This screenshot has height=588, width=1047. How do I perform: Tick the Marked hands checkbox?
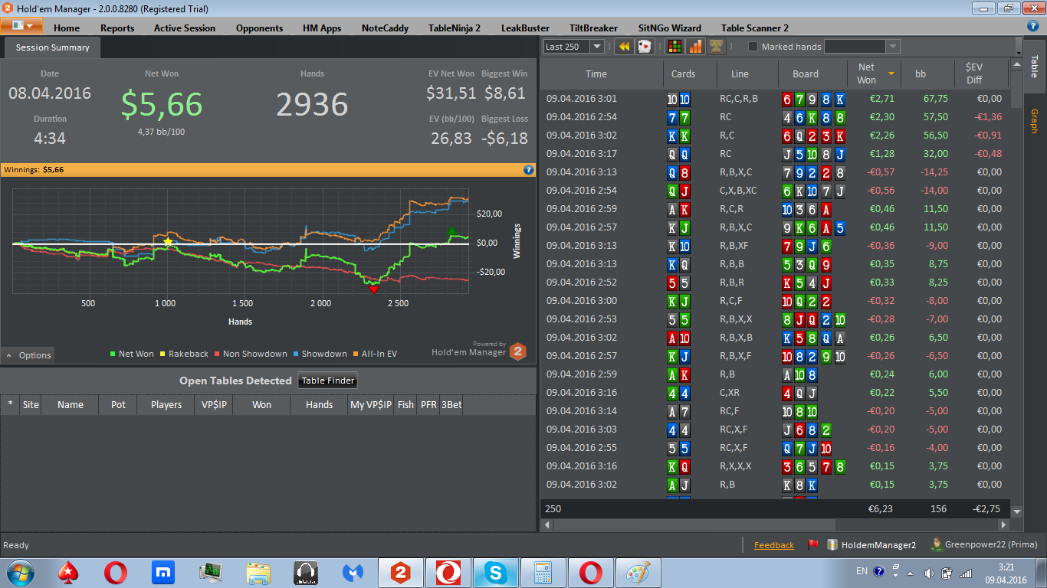coord(753,47)
